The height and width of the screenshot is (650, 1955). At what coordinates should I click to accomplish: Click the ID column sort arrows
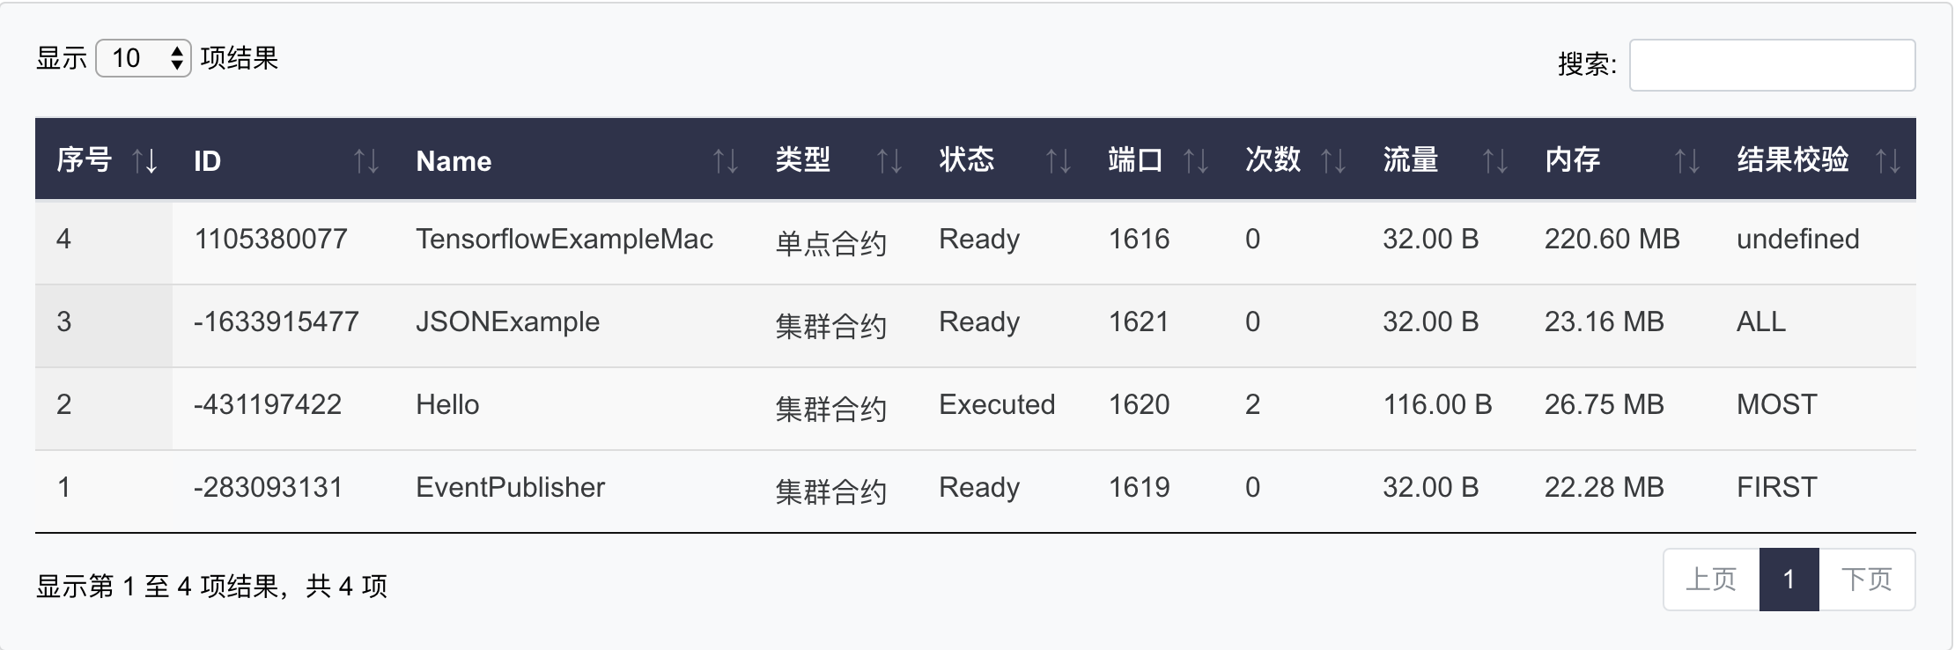click(366, 161)
